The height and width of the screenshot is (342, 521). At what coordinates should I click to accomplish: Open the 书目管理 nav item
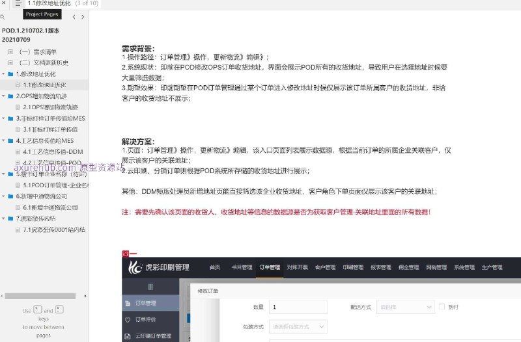pos(242,267)
